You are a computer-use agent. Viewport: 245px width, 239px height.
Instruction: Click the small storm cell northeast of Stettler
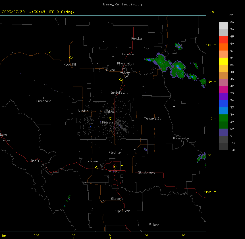tap(178, 47)
